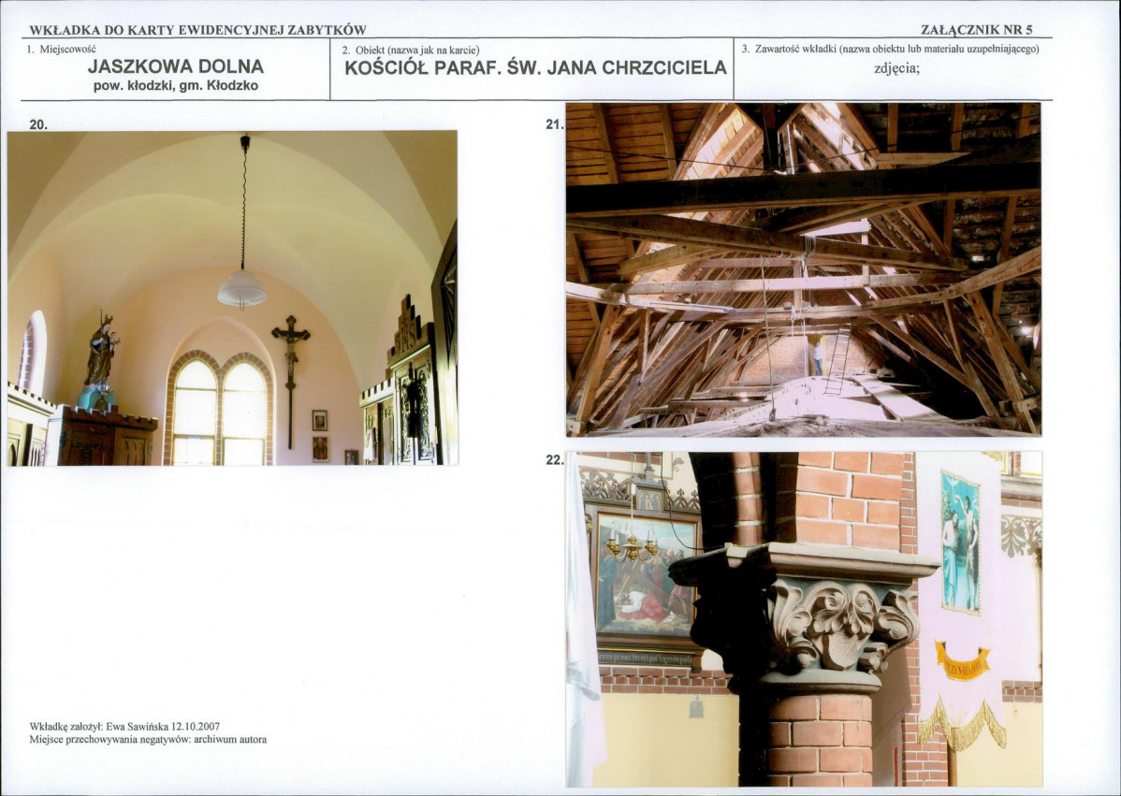
Task: Click the 'pow. kłodzki, gm. Kłodzko' text
Action: click(x=176, y=85)
